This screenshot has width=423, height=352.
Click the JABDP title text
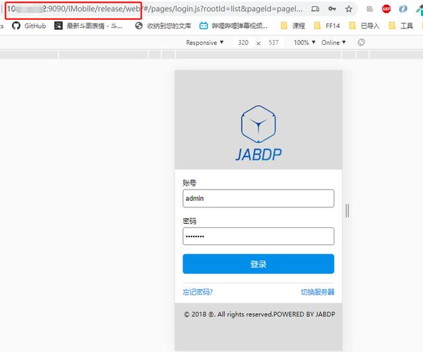(258, 155)
